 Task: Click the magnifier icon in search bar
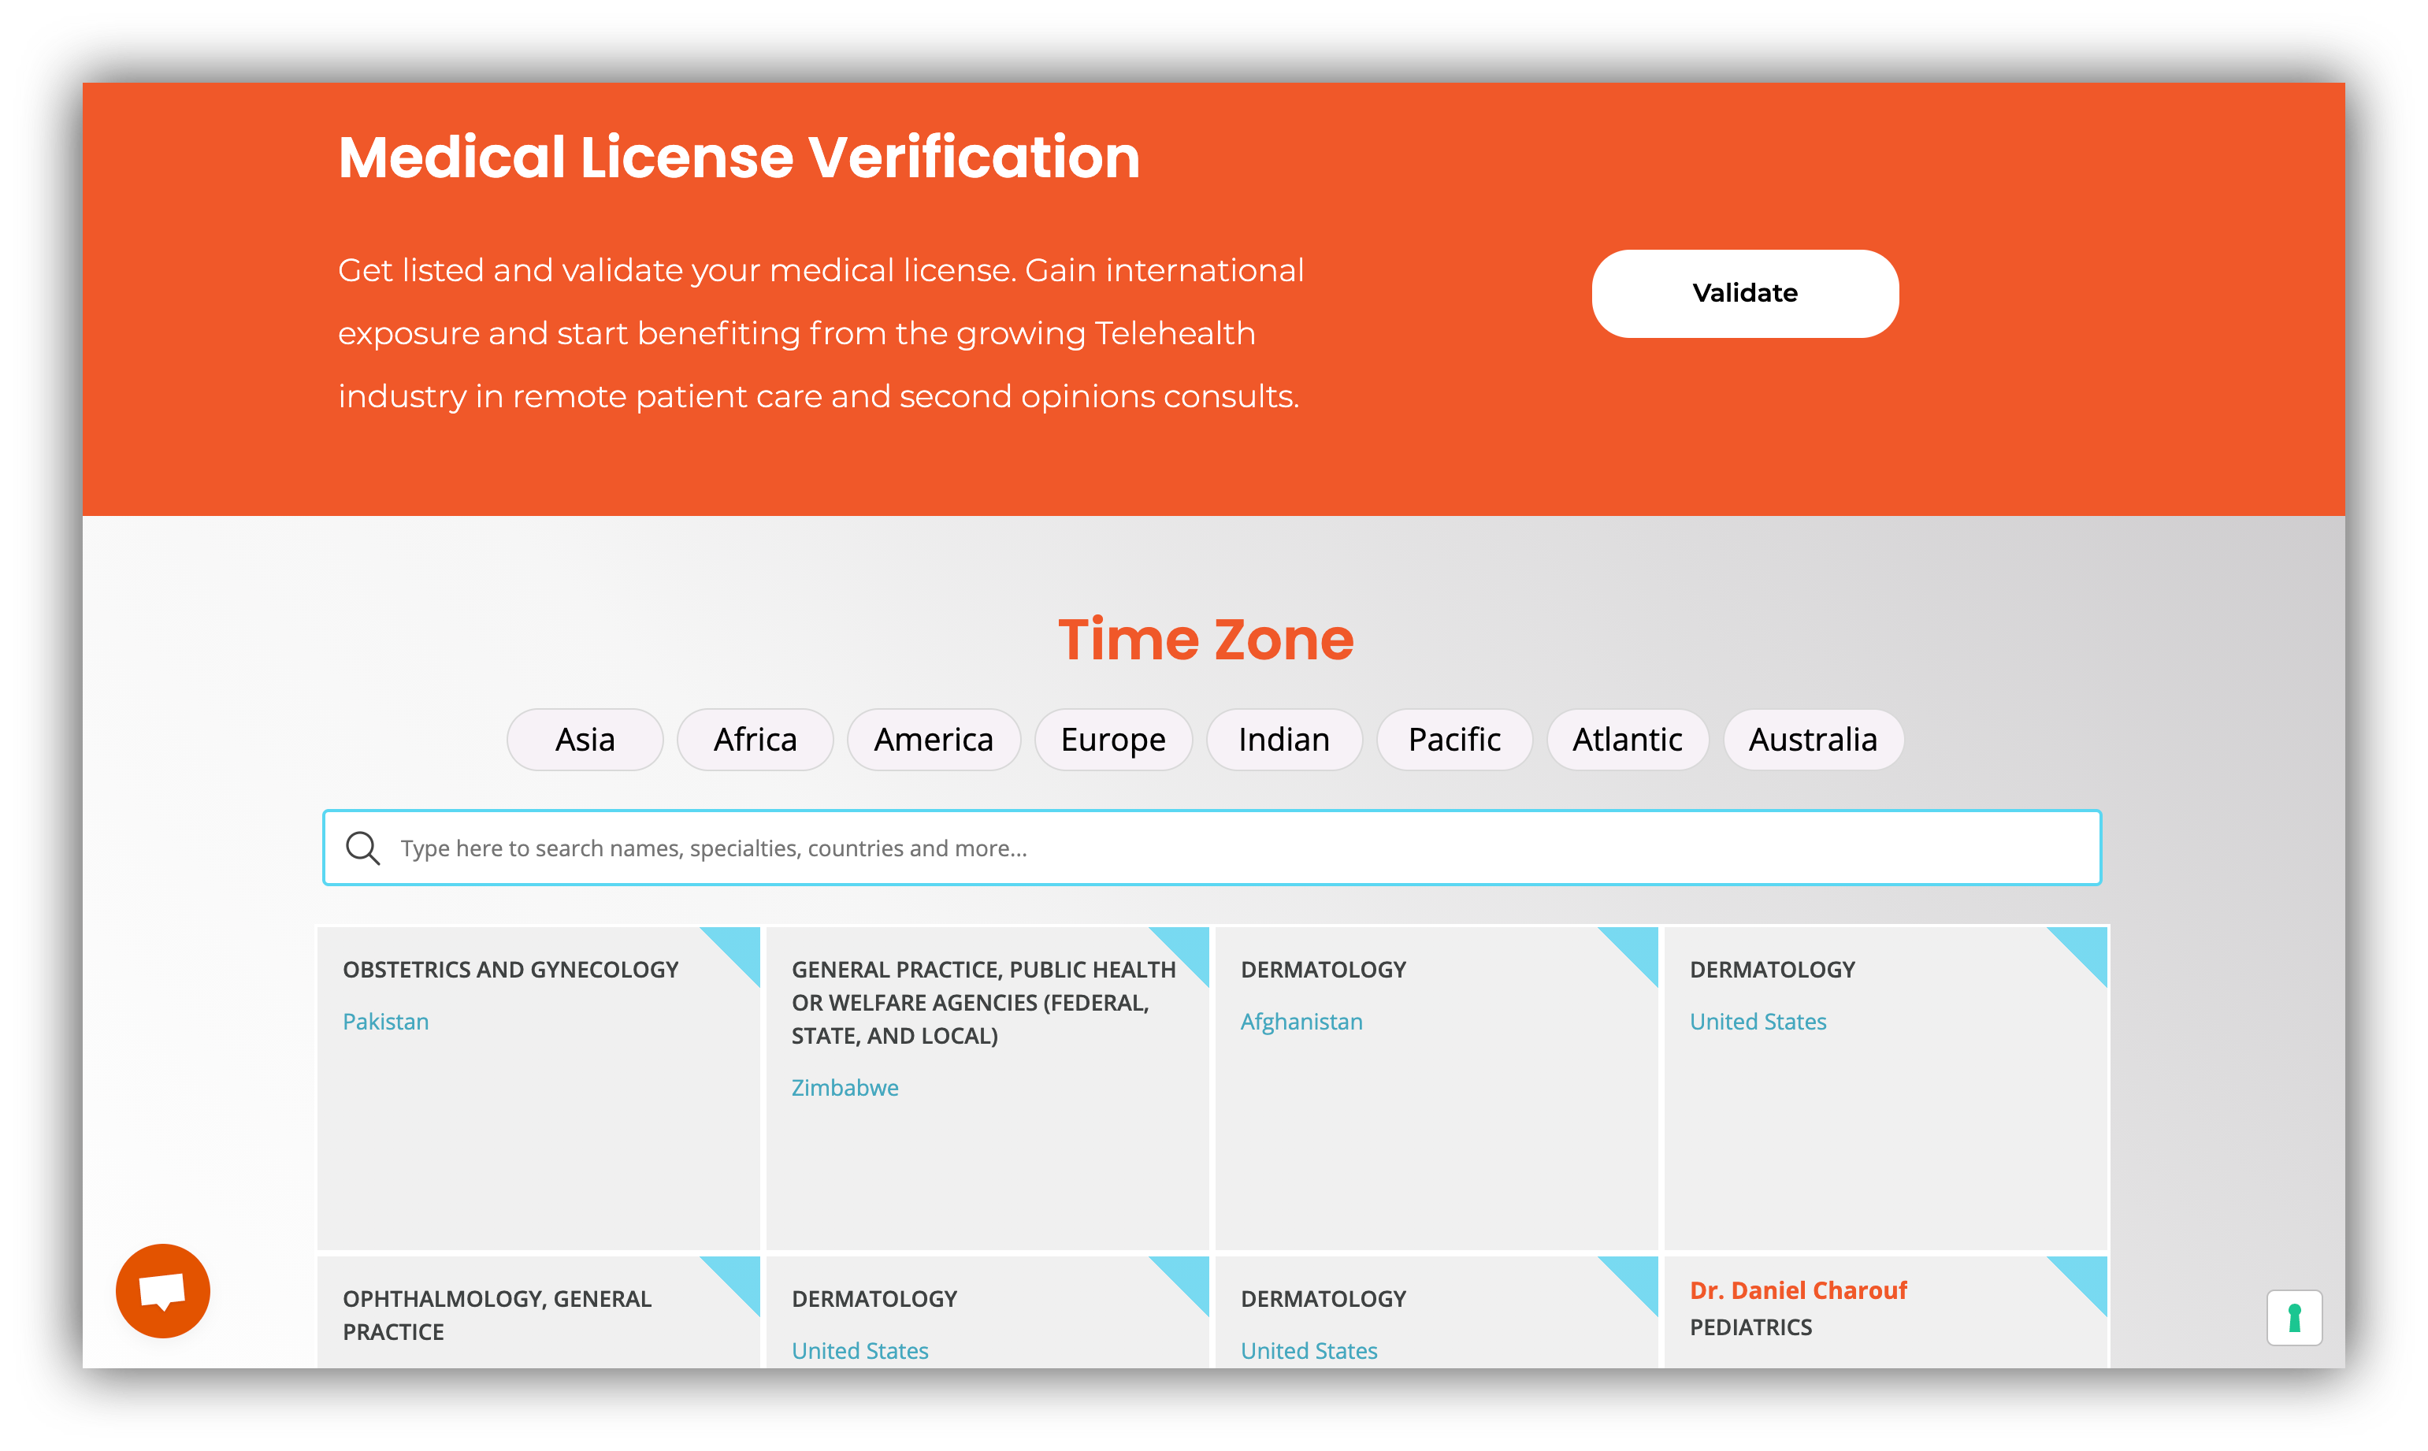click(363, 848)
